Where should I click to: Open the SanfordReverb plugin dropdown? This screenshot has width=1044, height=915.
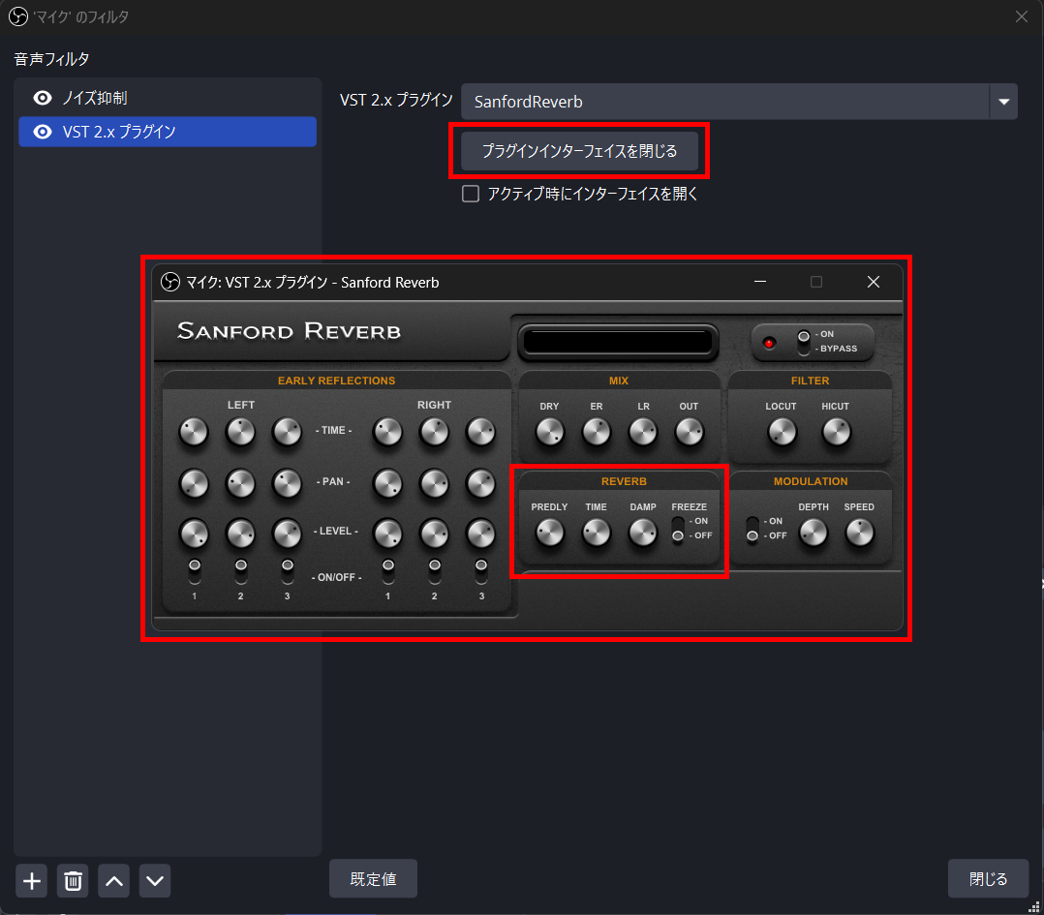(x=739, y=102)
